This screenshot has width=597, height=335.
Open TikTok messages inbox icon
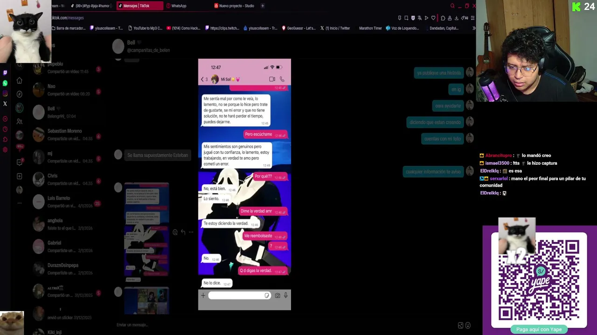pos(19,162)
